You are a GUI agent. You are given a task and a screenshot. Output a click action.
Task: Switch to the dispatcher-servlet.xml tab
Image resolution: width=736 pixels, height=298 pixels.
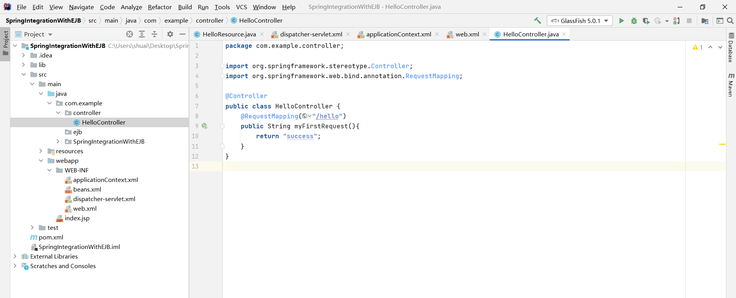click(310, 34)
